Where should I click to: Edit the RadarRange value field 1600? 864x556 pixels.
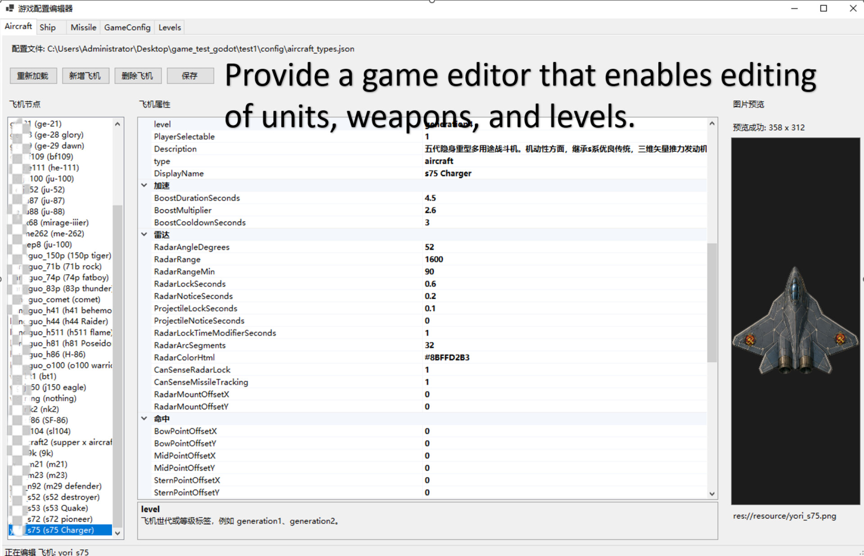click(565, 260)
